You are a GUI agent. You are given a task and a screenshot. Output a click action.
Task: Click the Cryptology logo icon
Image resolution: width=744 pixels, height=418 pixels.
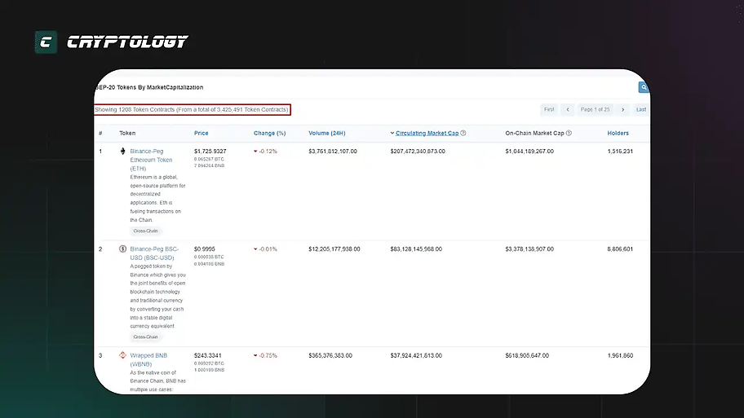pyautogui.click(x=46, y=42)
